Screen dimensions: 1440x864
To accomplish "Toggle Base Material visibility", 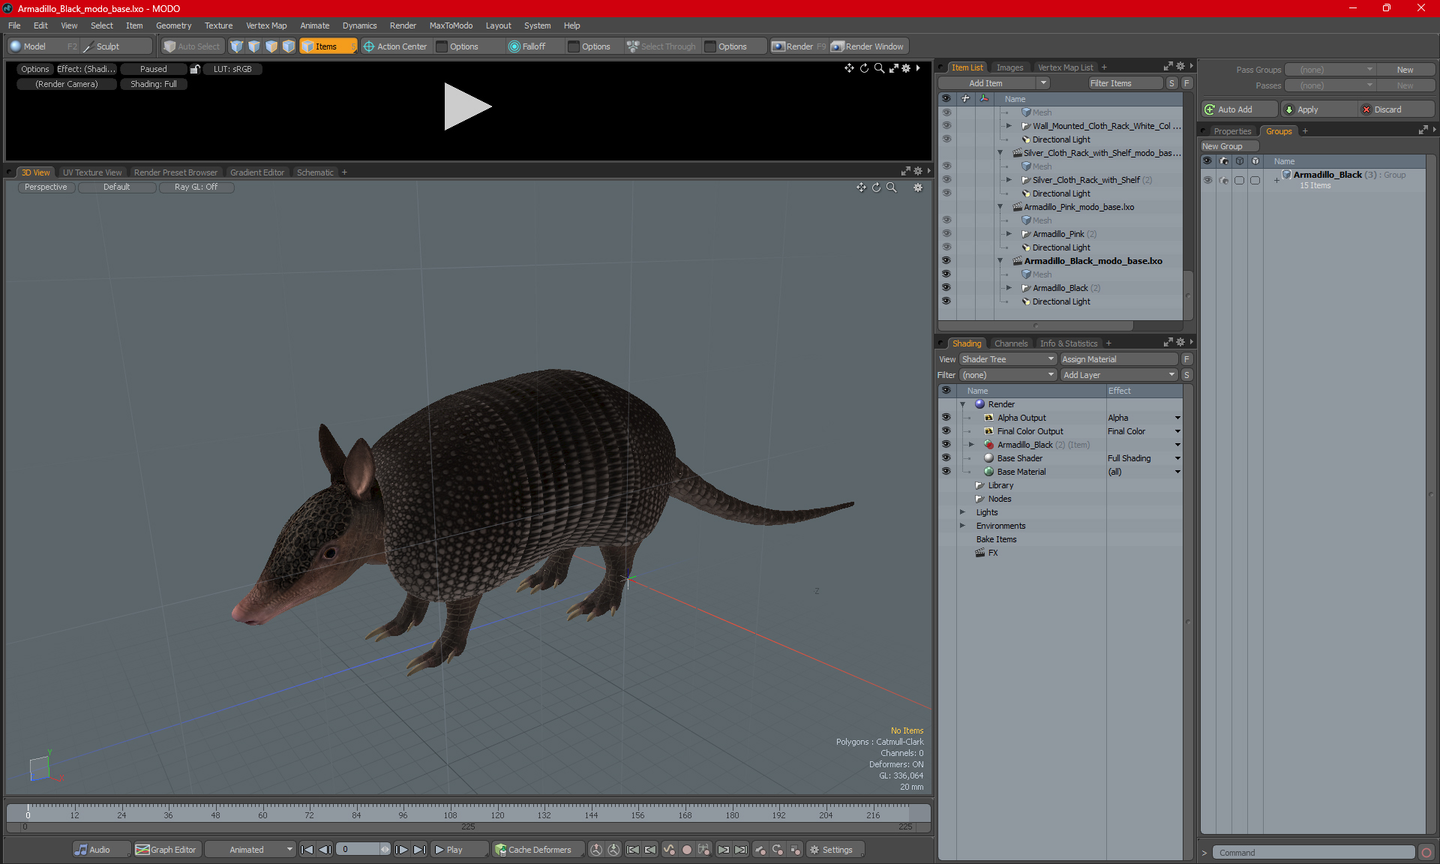I will tap(946, 472).
